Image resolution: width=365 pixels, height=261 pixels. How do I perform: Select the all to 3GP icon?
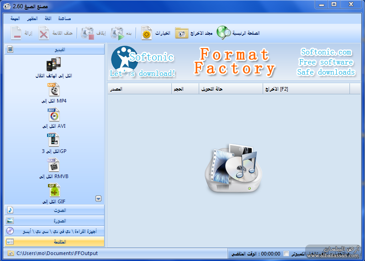click(x=53, y=140)
